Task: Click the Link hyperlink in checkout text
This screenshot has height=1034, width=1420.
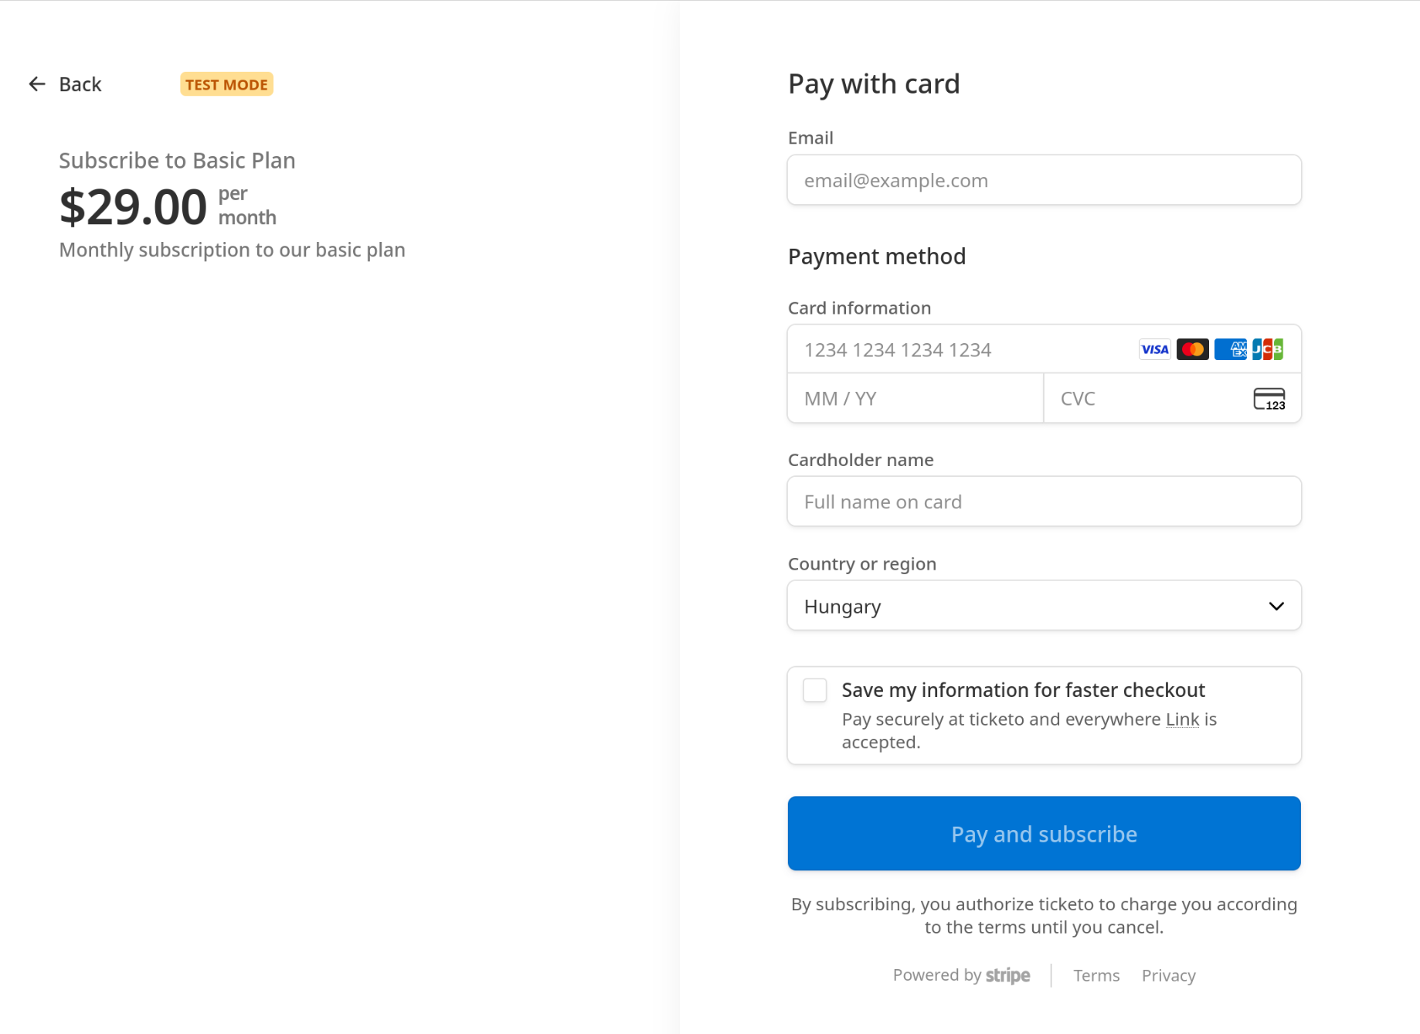Action: coord(1182,719)
